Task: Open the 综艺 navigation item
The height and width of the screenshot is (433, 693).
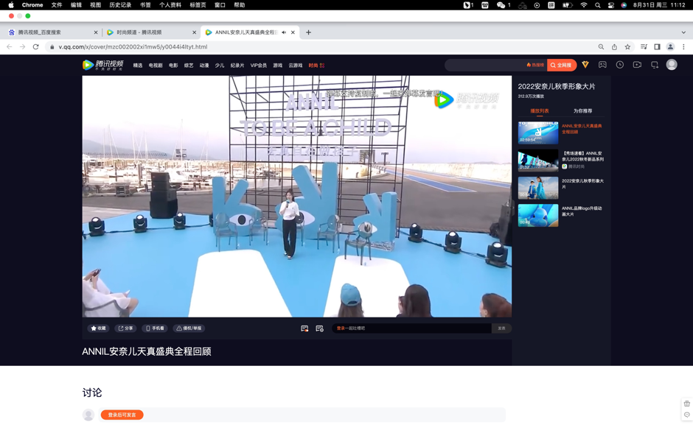Action: 189,66
